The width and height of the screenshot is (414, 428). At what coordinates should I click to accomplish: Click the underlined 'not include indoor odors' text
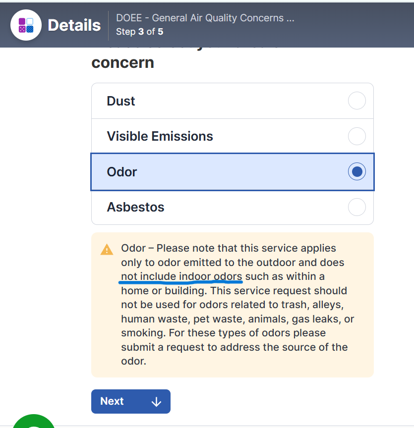tap(181, 276)
